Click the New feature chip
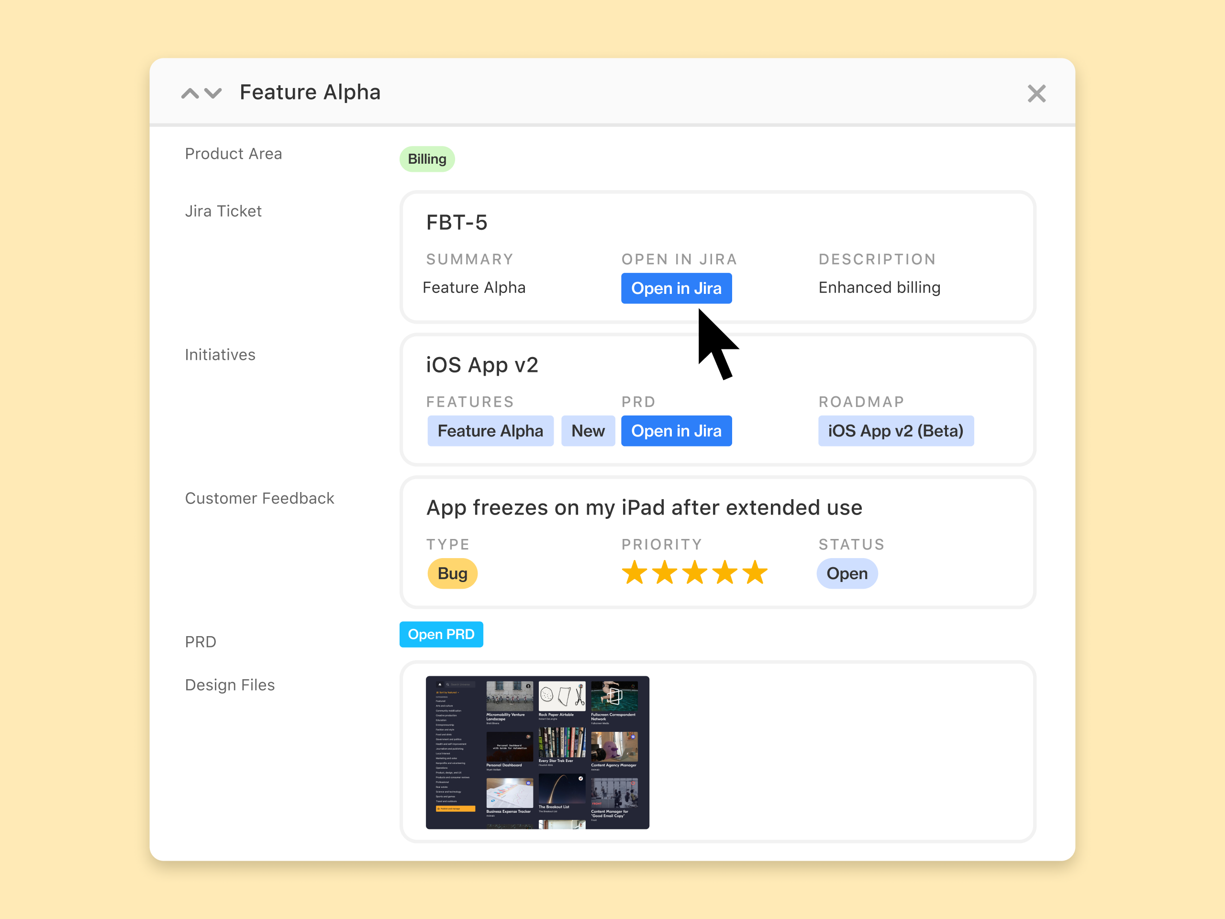Screen dimensions: 1225x919 (588, 431)
